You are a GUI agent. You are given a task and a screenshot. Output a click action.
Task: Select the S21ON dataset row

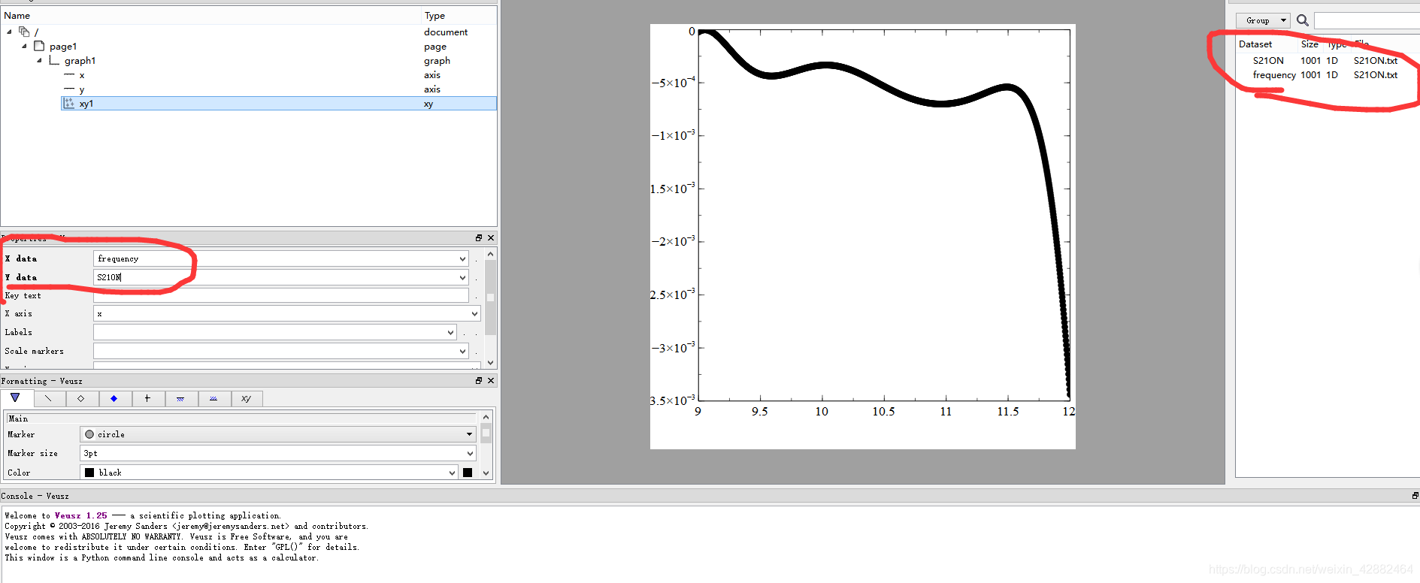pos(1326,60)
